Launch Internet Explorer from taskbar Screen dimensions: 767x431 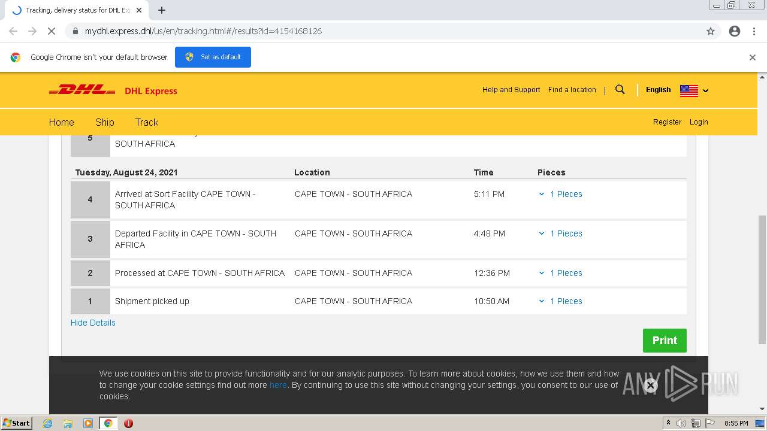click(x=47, y=423)
